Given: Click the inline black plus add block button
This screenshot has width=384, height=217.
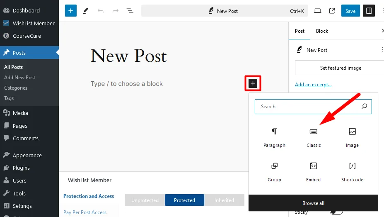Looking at the screenshot, I should pyautogui.click(x=253, y=83).
